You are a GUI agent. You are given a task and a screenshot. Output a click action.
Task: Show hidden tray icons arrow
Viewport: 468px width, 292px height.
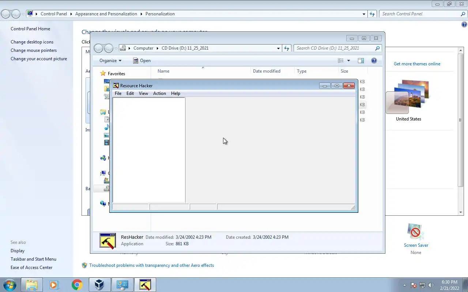[x=404, y=285]
